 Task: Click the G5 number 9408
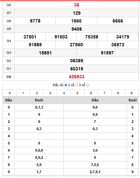tap(77, 29)
